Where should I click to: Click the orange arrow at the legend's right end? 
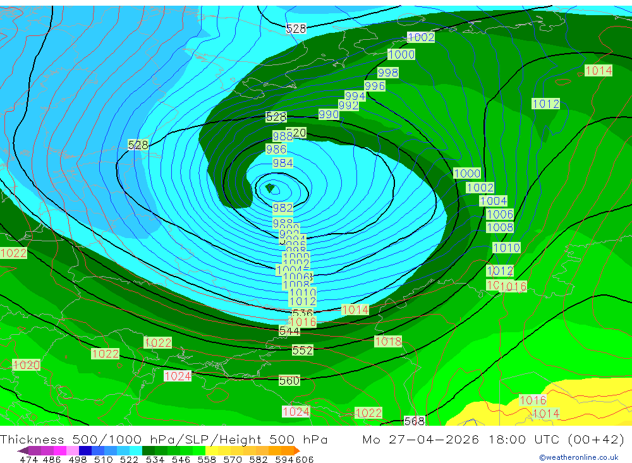pos(297,450)
